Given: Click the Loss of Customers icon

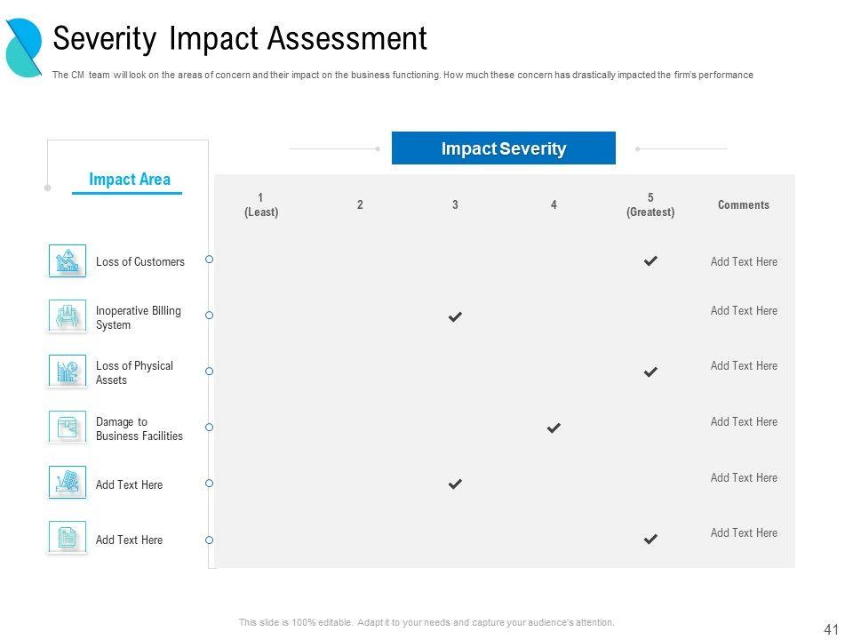Looking at the screenshot, I should tap(68, 261).
